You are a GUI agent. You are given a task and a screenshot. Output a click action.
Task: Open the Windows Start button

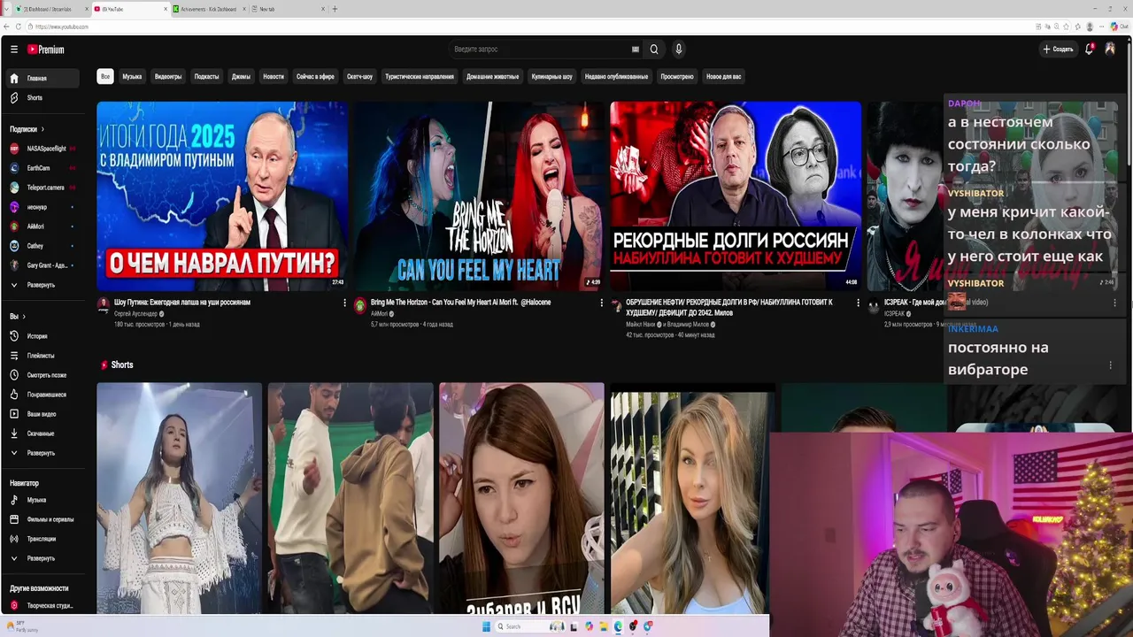[x=486, y=626]
